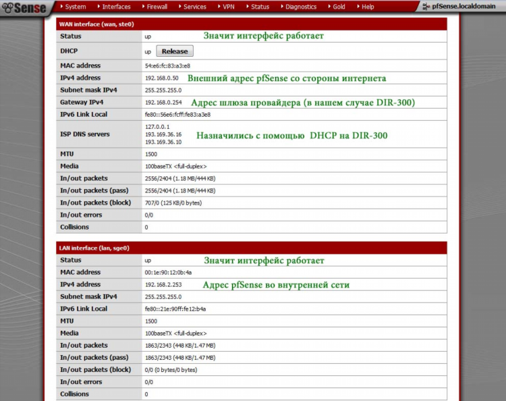
Task: Open the Firewall menu
Action: coord(155,7)
